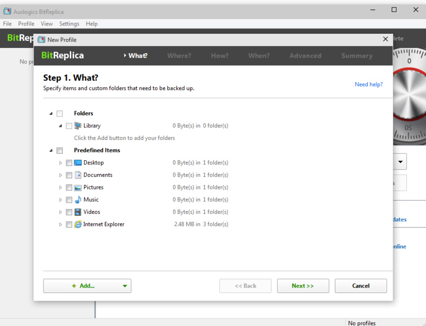The image size is (426, 326).
Task: Click the Internet Explorer item icon
Action: [78, 224]
